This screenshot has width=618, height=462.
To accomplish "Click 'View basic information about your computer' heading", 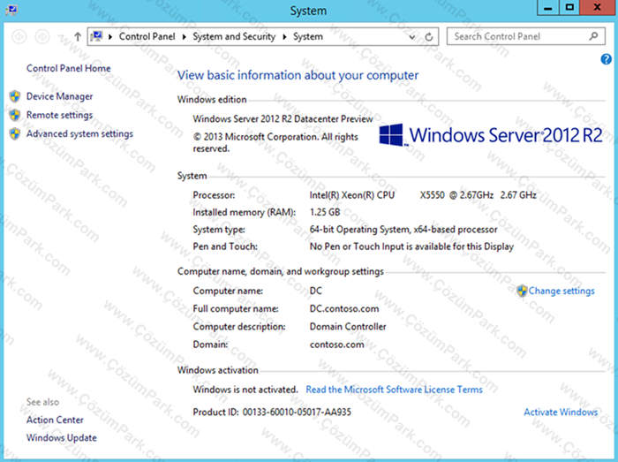I will [x=298, y=75].
